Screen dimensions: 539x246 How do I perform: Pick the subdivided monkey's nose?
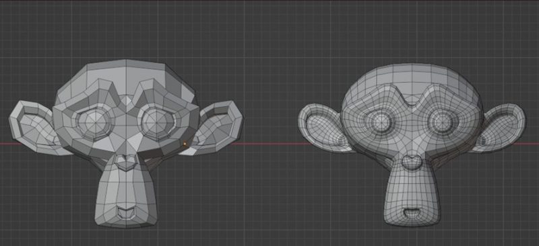411,161
